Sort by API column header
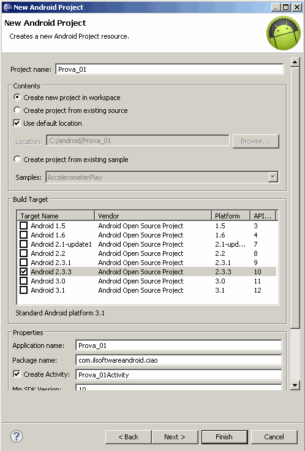This screenshot has height=451, width=305. pyautogui.click(x=263, y=216)
